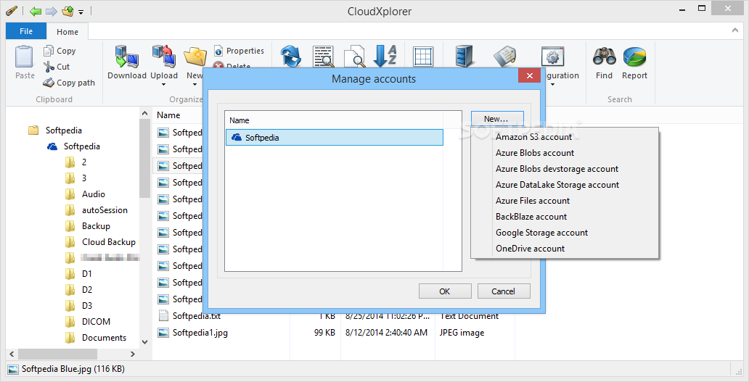Choose BackBlaze account
The height and width of the screenshot is (382, 749).
pyautogui.click(x=565, y=217)
